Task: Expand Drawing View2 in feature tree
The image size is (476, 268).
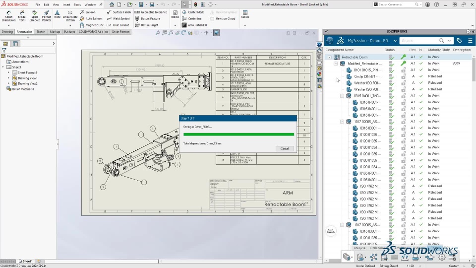Action: click(x=8, y=83)
